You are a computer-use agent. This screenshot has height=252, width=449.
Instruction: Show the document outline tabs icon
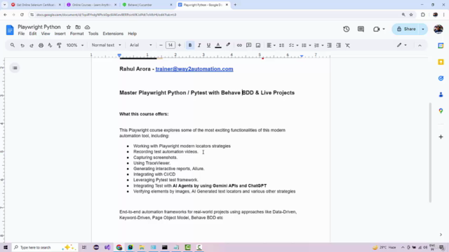[15, 68]
